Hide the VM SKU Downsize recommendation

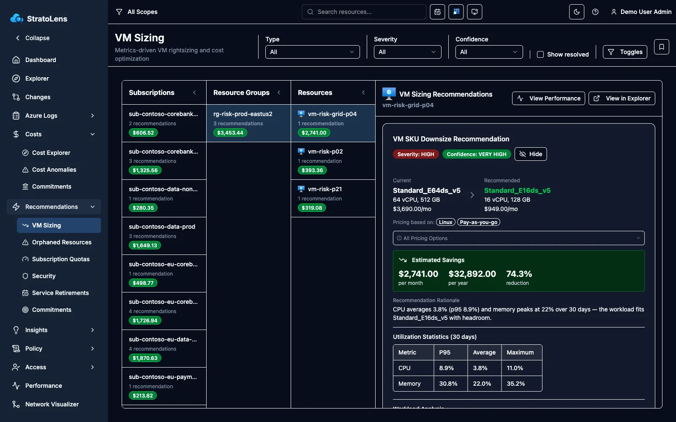coord(531,154)
